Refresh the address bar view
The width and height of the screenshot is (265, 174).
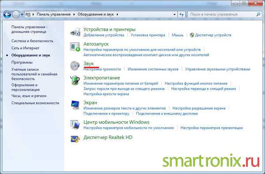click(x=182, y=15)
